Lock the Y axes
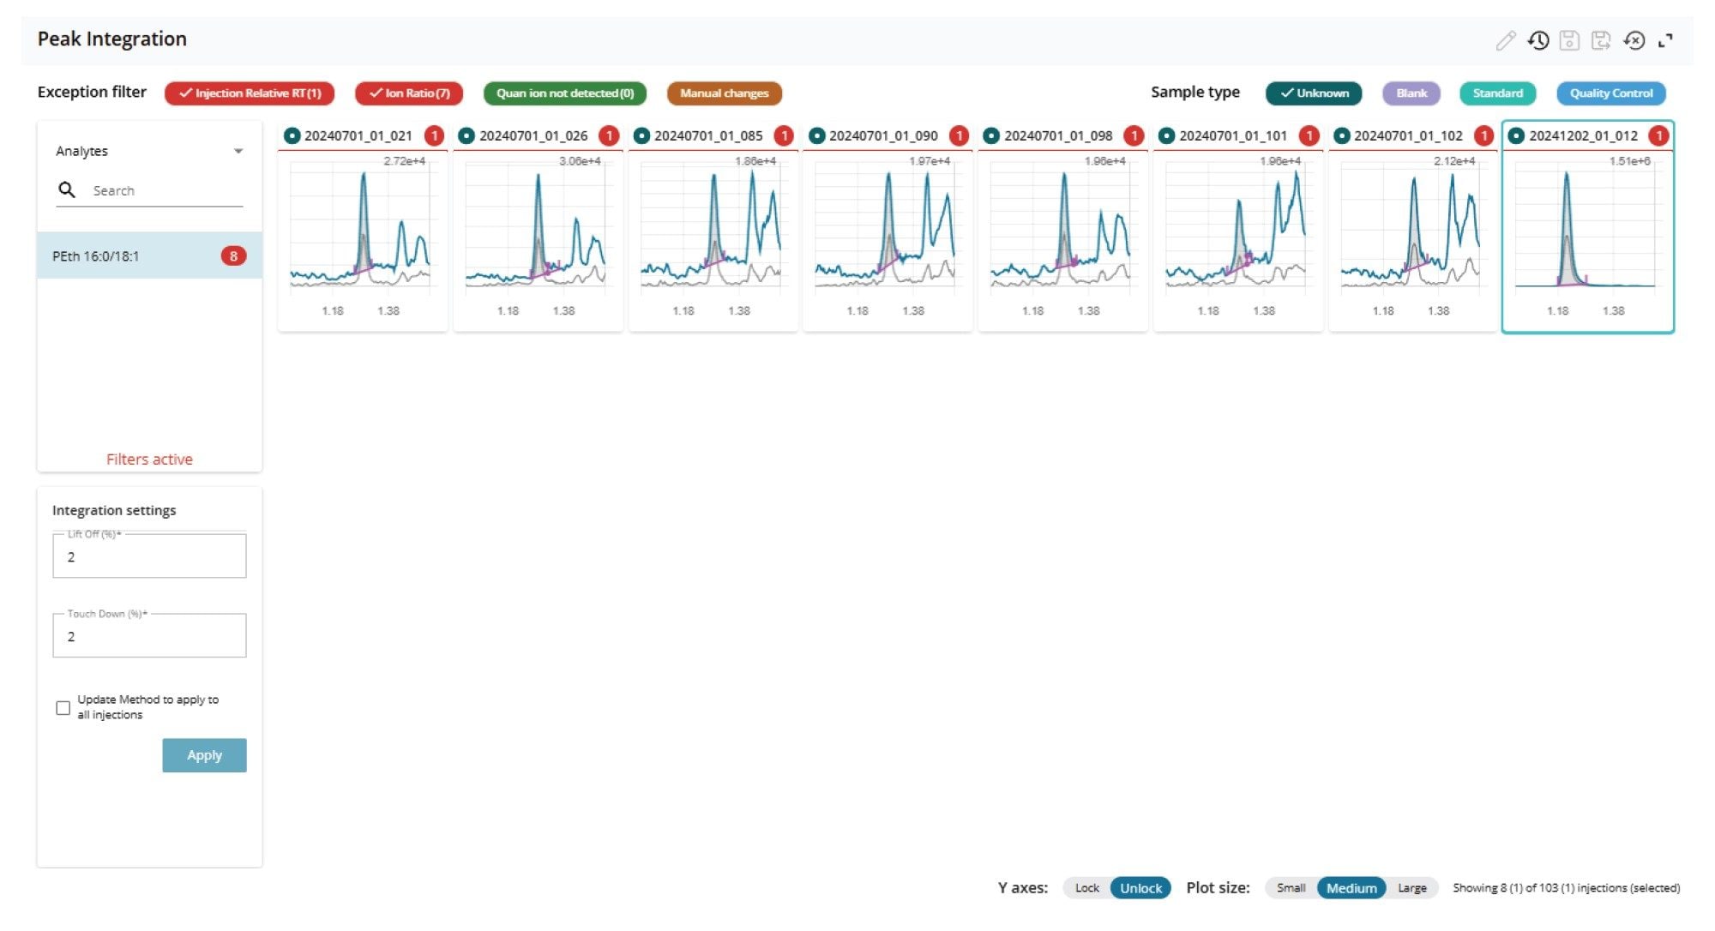 coord(1086,888)
